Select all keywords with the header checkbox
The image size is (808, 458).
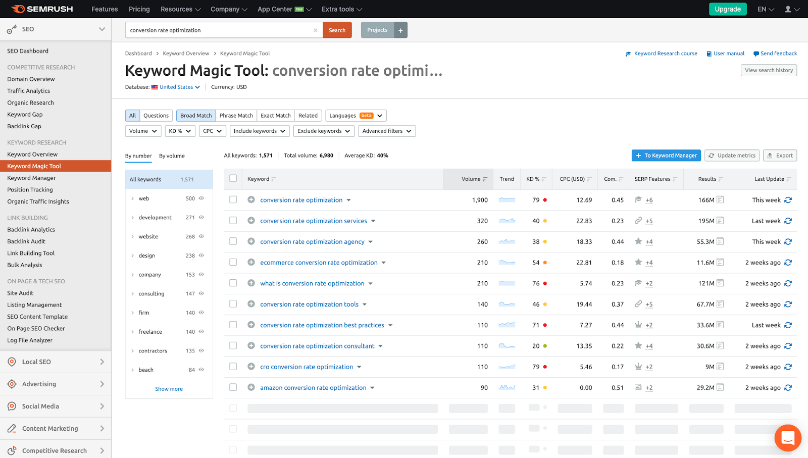coord(233,178)
